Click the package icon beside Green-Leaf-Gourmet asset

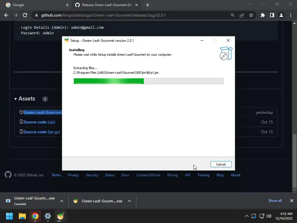point(21,112)
